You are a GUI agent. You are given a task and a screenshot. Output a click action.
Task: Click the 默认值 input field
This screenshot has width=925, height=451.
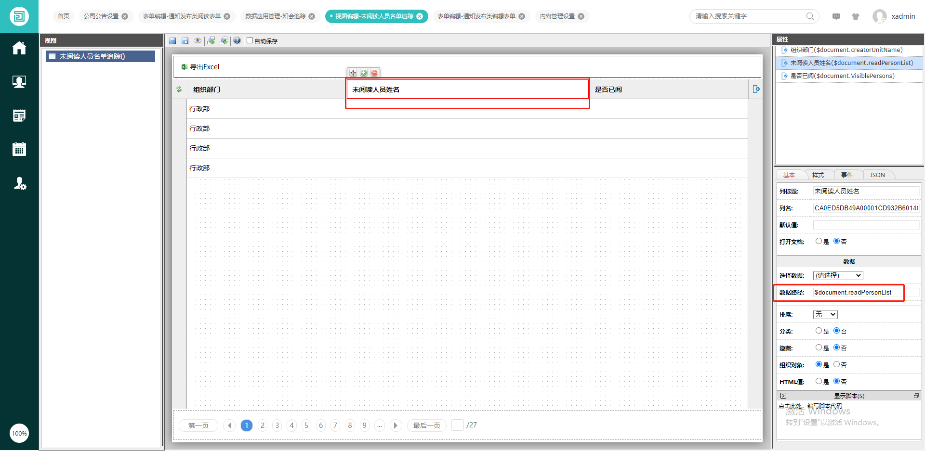click(866, 225)
